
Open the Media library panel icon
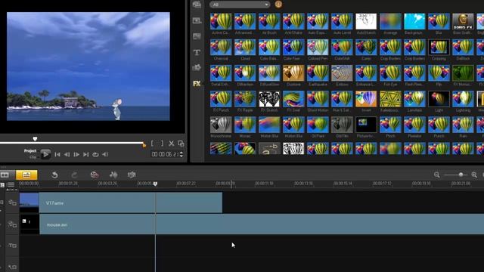click(x=197, y=5)
